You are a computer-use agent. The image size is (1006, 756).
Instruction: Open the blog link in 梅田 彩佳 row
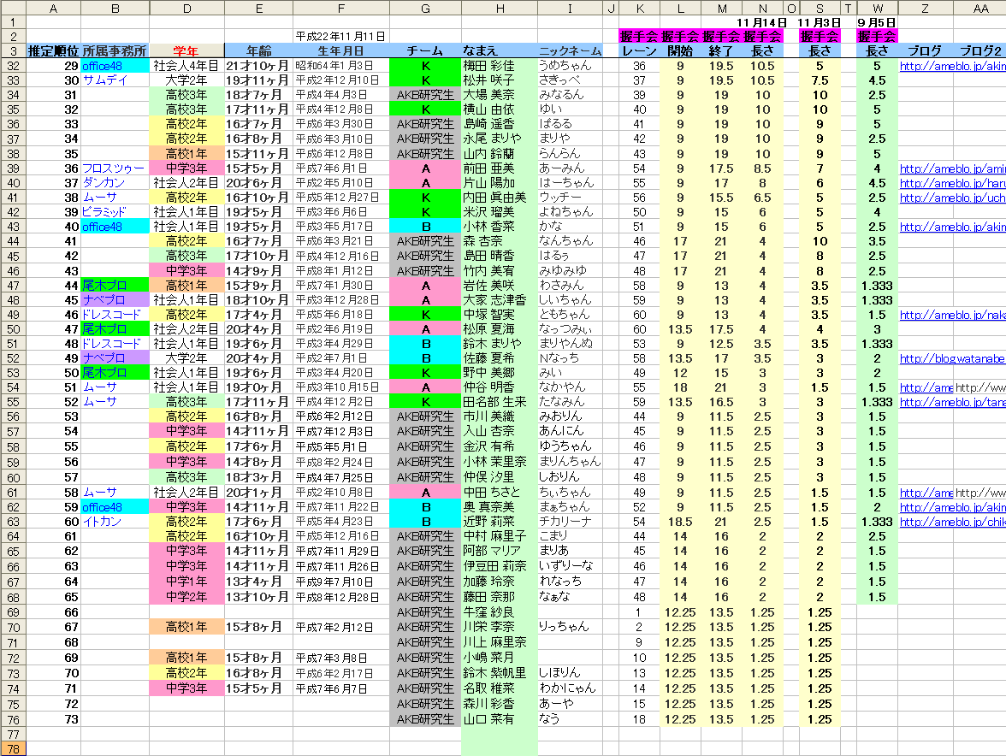click(952, 66)
